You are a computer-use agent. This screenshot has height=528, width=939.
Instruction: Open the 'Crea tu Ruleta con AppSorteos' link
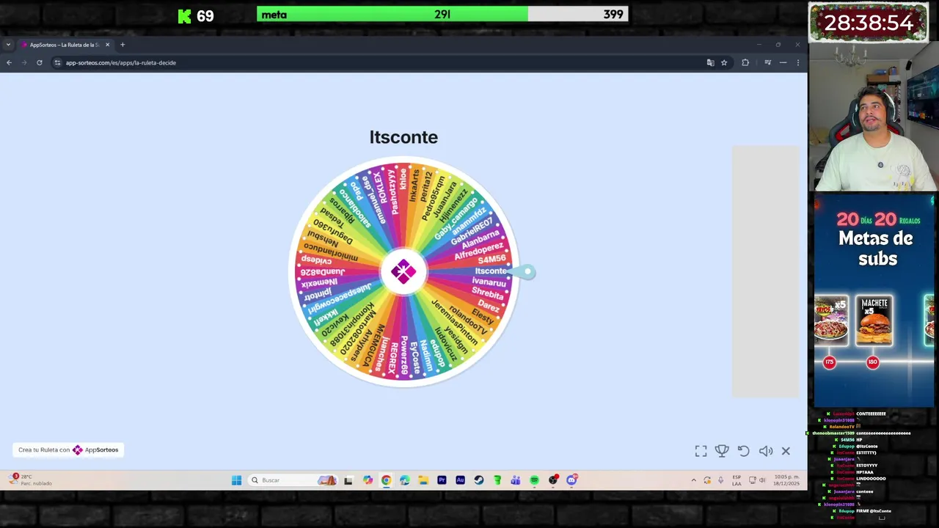[68, 450]
